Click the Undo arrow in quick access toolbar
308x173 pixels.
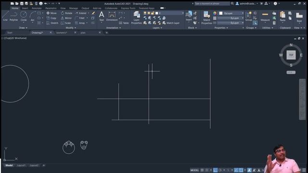click(46, 3)
